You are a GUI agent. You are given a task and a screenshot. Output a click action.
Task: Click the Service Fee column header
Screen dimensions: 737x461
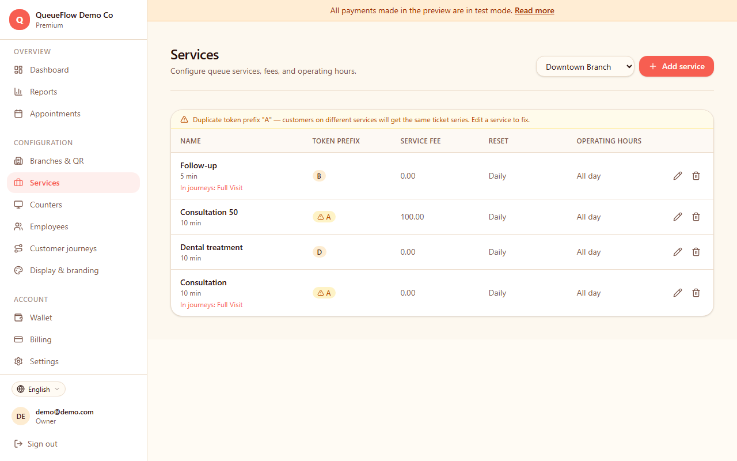click(x=421, y=141)
